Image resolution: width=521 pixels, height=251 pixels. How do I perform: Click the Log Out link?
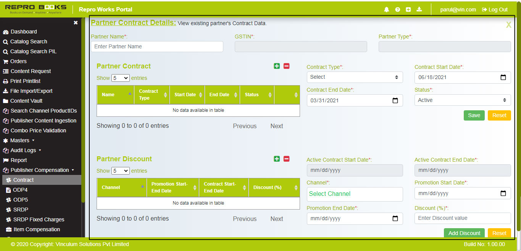(495, 10)
